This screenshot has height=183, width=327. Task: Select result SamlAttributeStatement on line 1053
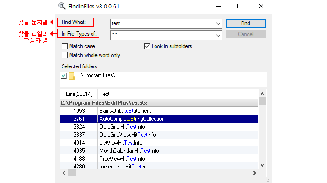pyautogui.click(x=159, y=111)
